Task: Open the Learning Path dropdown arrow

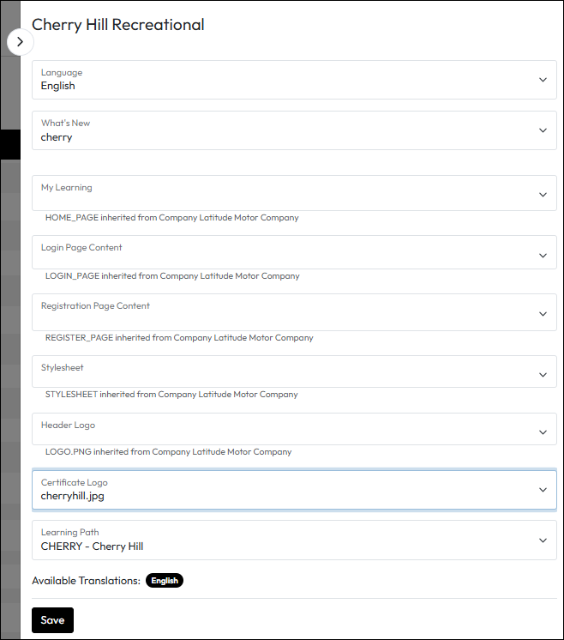Action: click(543, 540)
